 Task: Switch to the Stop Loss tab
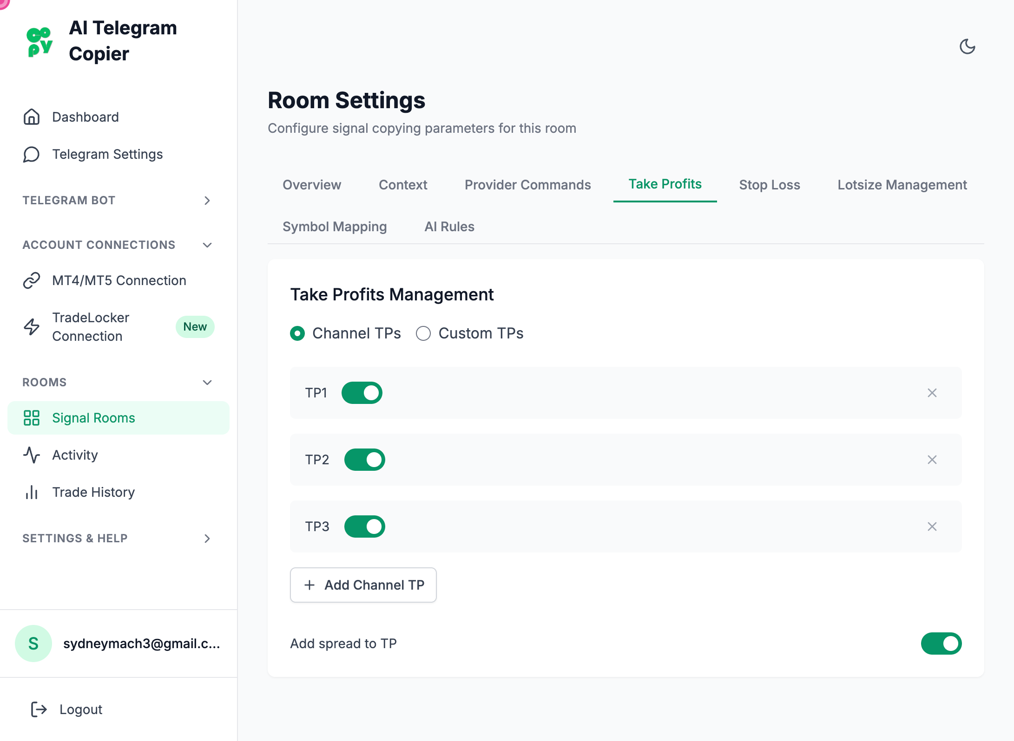[x=769, y=185]
